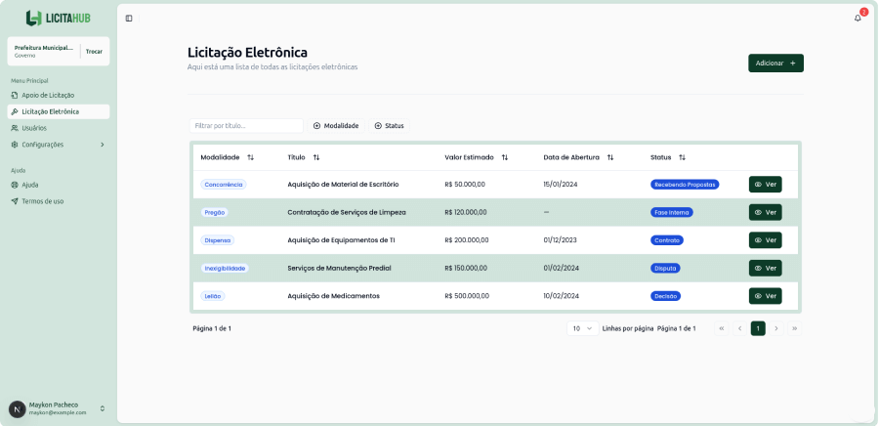
Task: Click the user avatar
Action: 18,409
